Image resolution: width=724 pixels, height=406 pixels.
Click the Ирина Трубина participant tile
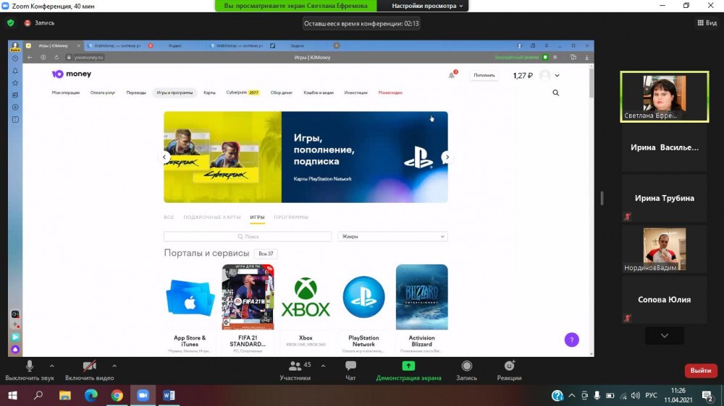(x=664, y=198)
